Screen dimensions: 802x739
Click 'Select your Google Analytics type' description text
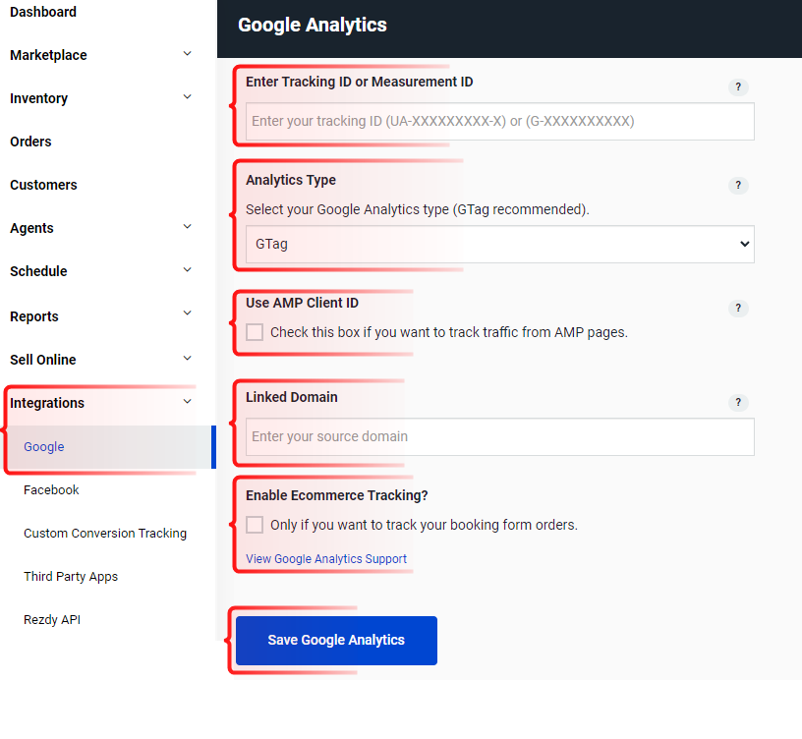coord(418,209)
